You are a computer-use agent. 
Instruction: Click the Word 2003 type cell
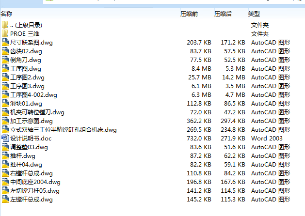coord(267,139)
